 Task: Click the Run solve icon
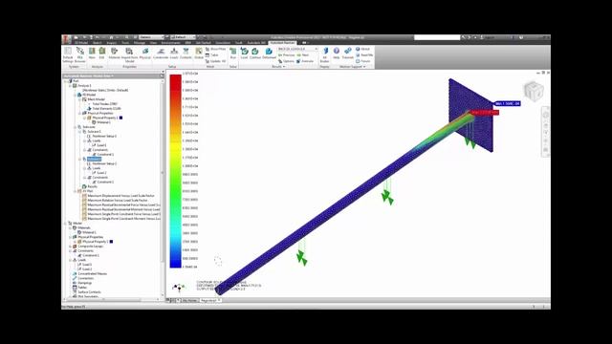coord(233,54)
